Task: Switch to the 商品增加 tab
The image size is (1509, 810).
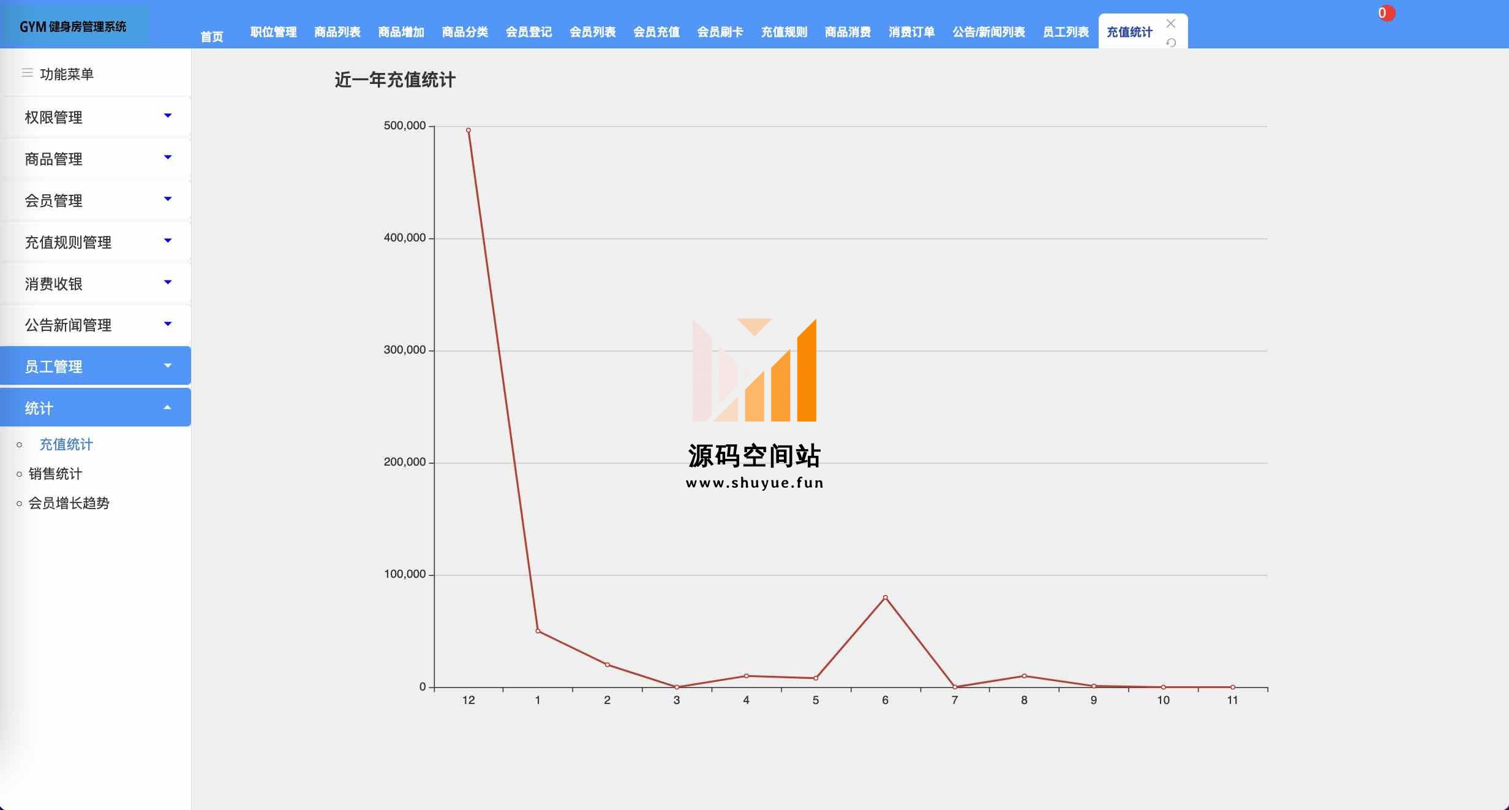Action: tap(401, 32)
